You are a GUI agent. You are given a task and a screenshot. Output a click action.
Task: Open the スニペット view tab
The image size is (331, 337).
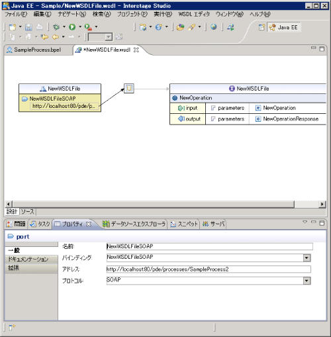(x=184, y=224)
